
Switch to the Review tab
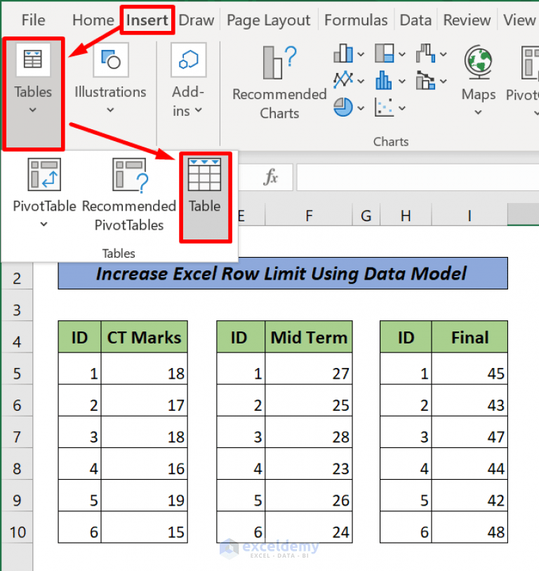coord(467,20)
